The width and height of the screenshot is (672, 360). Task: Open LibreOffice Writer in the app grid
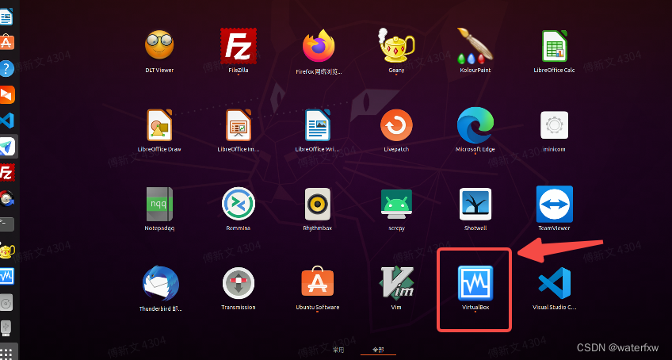coord(318,124)
